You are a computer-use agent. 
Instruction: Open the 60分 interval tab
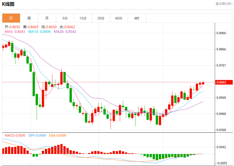[119, 18]
